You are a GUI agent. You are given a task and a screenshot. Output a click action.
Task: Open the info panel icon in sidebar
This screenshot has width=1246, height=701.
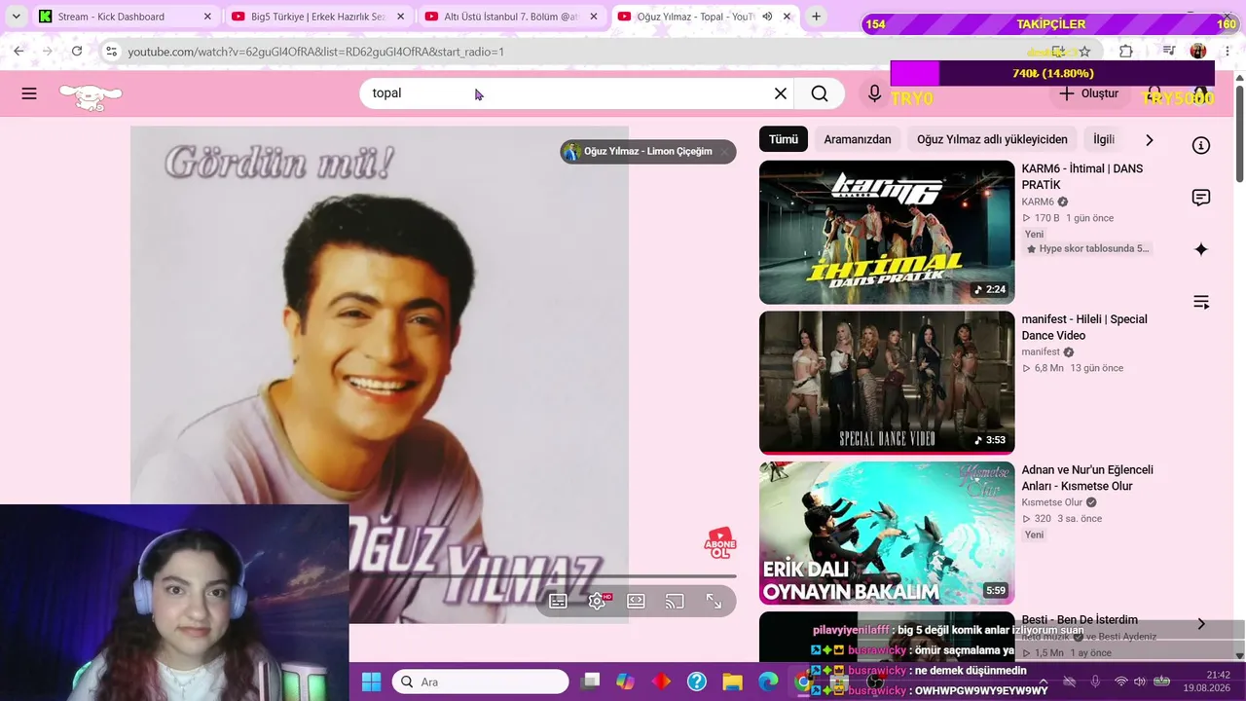click(1201, 145)
